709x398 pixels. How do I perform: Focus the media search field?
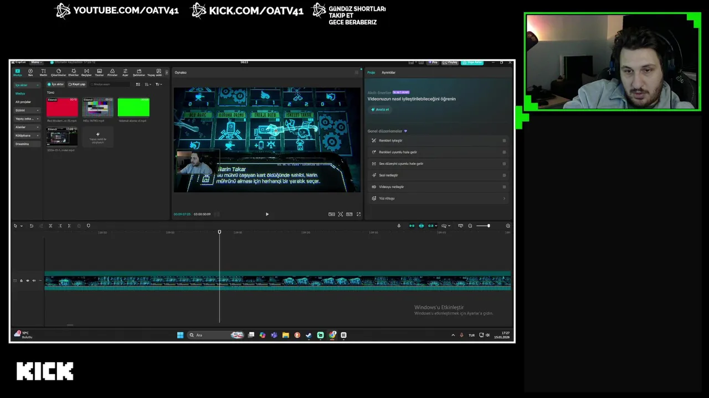pos(109,84)
